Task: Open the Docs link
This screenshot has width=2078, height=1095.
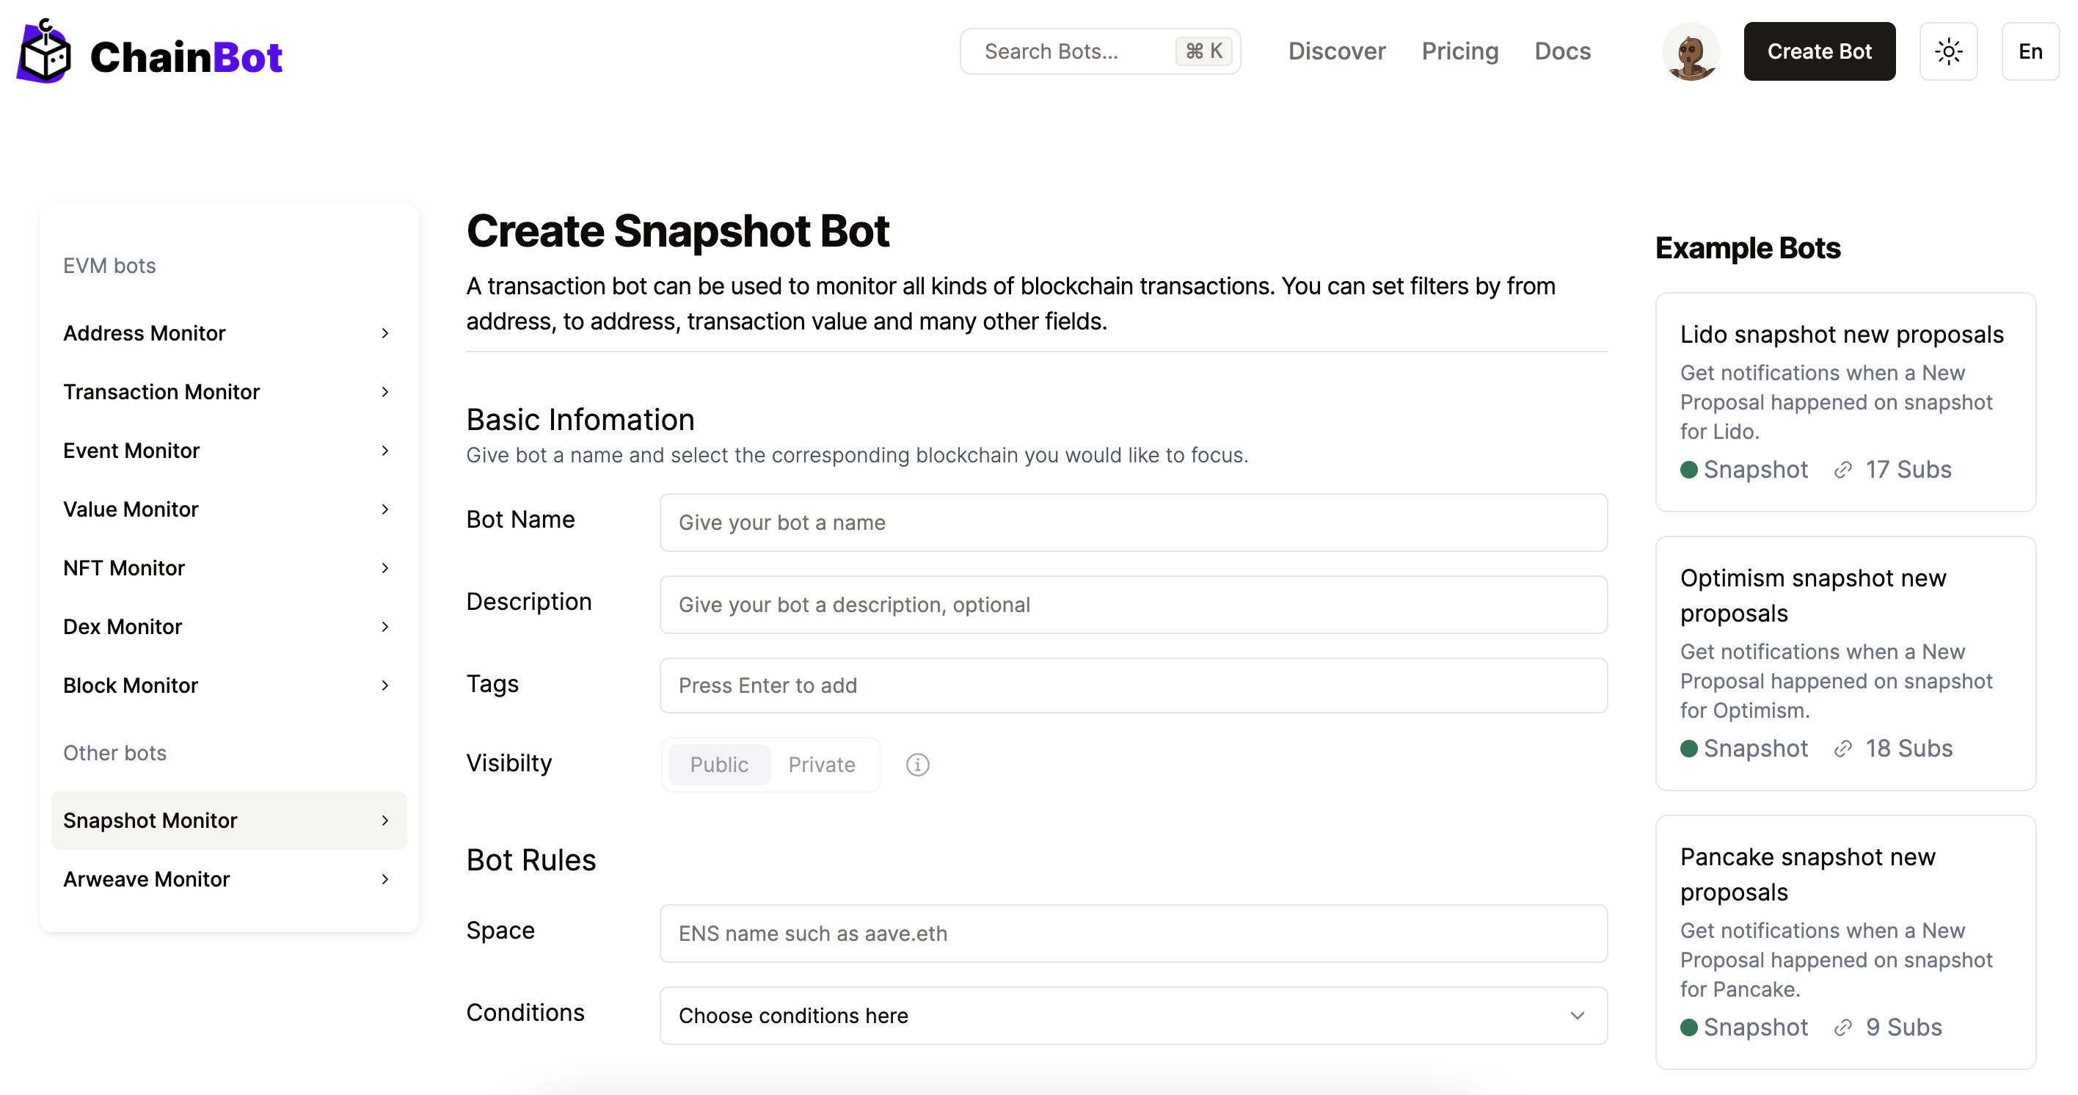Action: (1561, 51)
